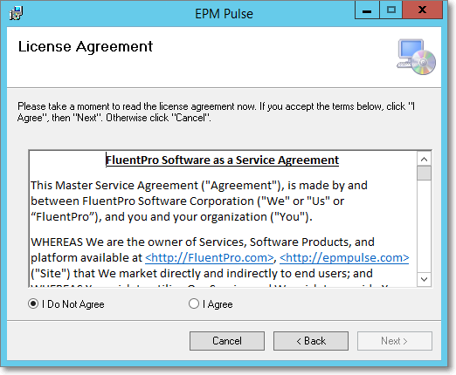The height and width of the screenshot is (375, 456).
Task: Minimize the EPM Pulse window
Action: (367, 10)
